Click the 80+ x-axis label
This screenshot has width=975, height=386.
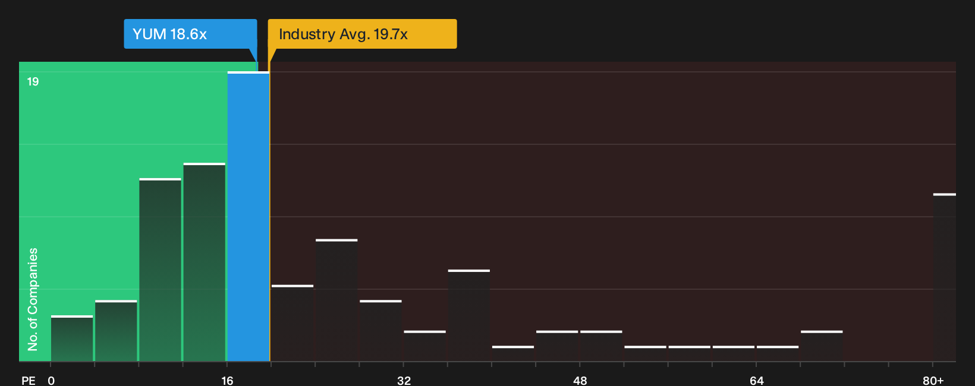(933, 381)
